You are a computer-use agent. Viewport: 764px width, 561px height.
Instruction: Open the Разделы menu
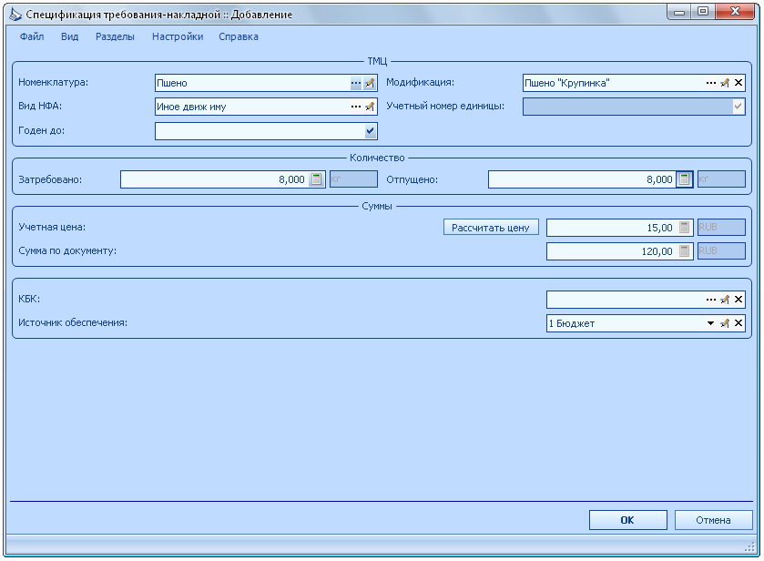coord(115,36)
